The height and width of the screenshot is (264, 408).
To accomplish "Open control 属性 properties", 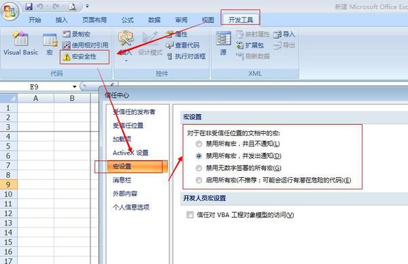I will pos(177,34).
